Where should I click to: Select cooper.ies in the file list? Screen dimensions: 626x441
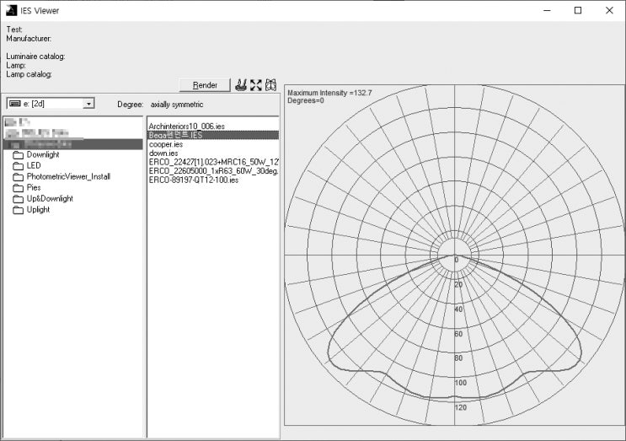click(x=166, y=144)
